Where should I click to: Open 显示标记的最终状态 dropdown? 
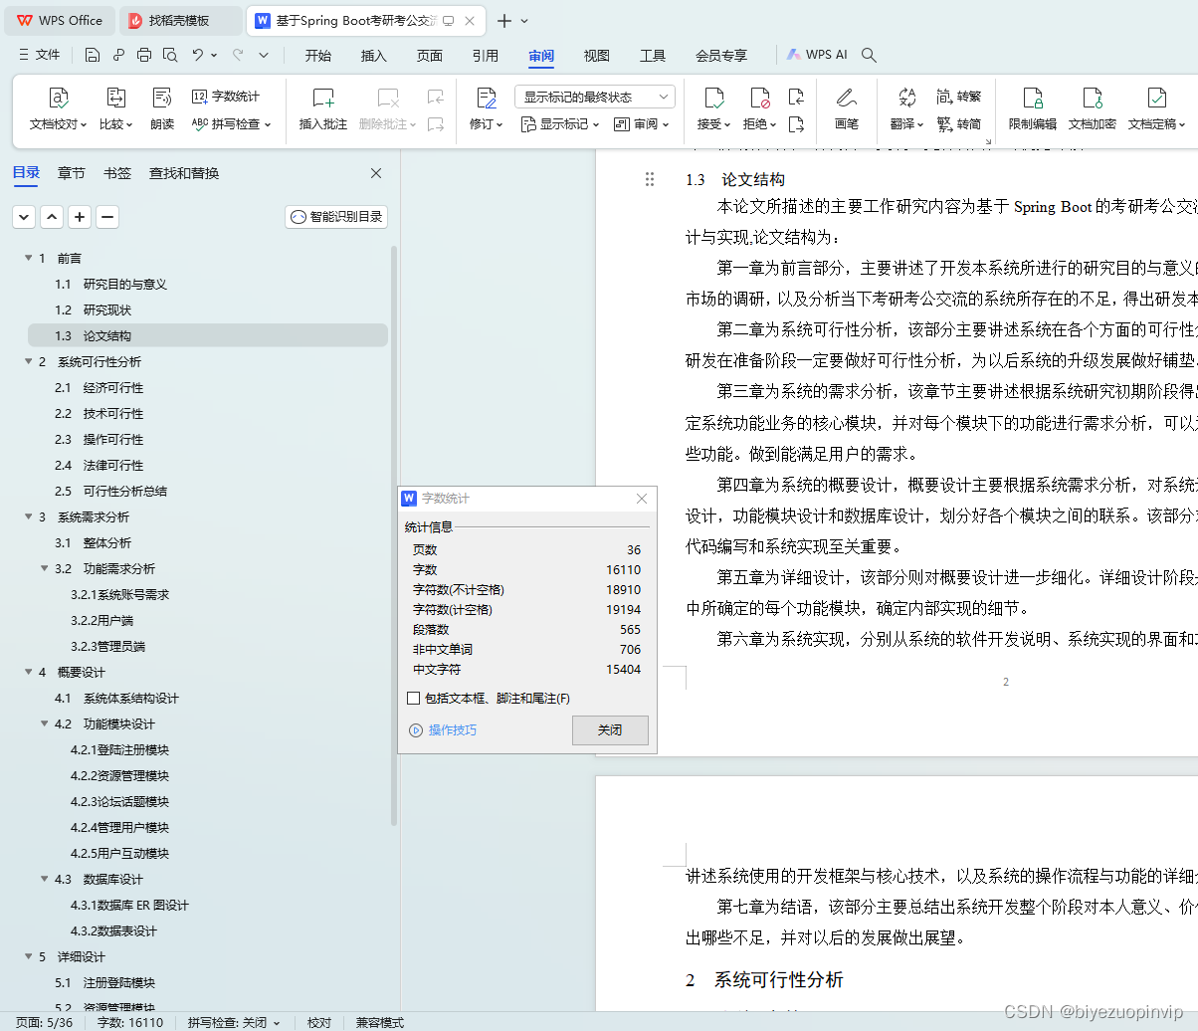tap(595, 97)
